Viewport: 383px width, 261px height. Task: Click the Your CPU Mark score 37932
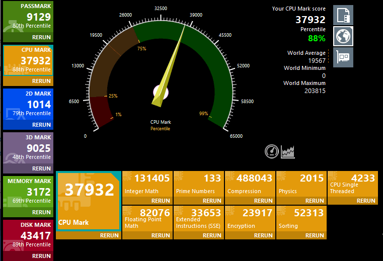[x=311, y=20]
